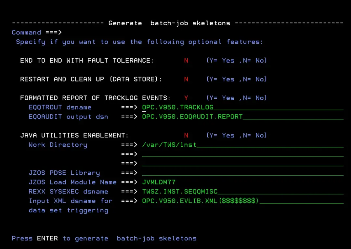
Task: Click the Yes/No hint beside Data Store
Action: tap(236, 79)
